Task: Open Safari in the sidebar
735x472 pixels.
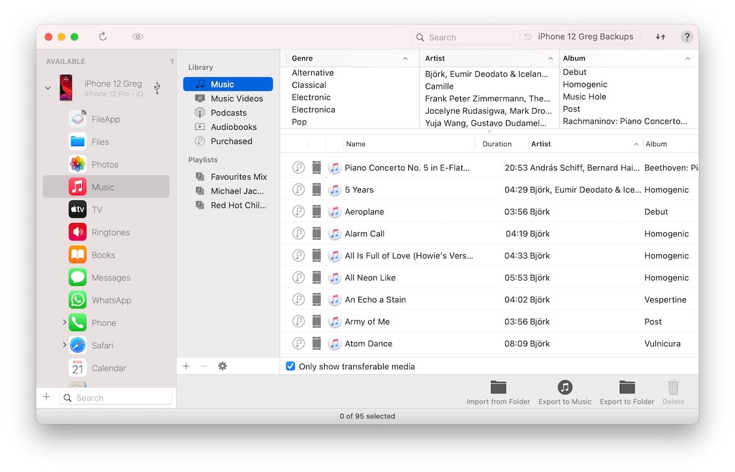Action: click(x=106, y=345)
